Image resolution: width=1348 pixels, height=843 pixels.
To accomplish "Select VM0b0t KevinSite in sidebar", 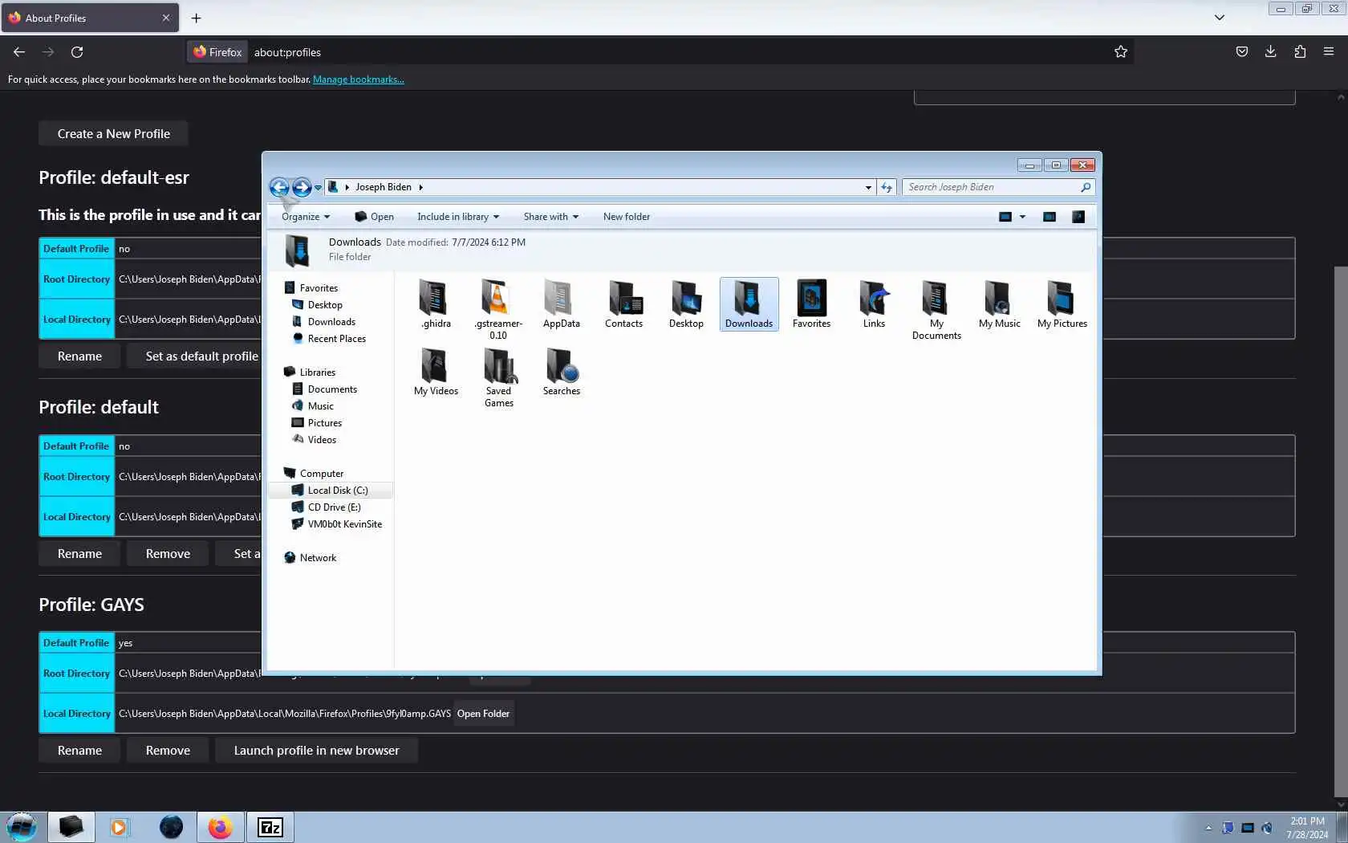I will [343, 524].
